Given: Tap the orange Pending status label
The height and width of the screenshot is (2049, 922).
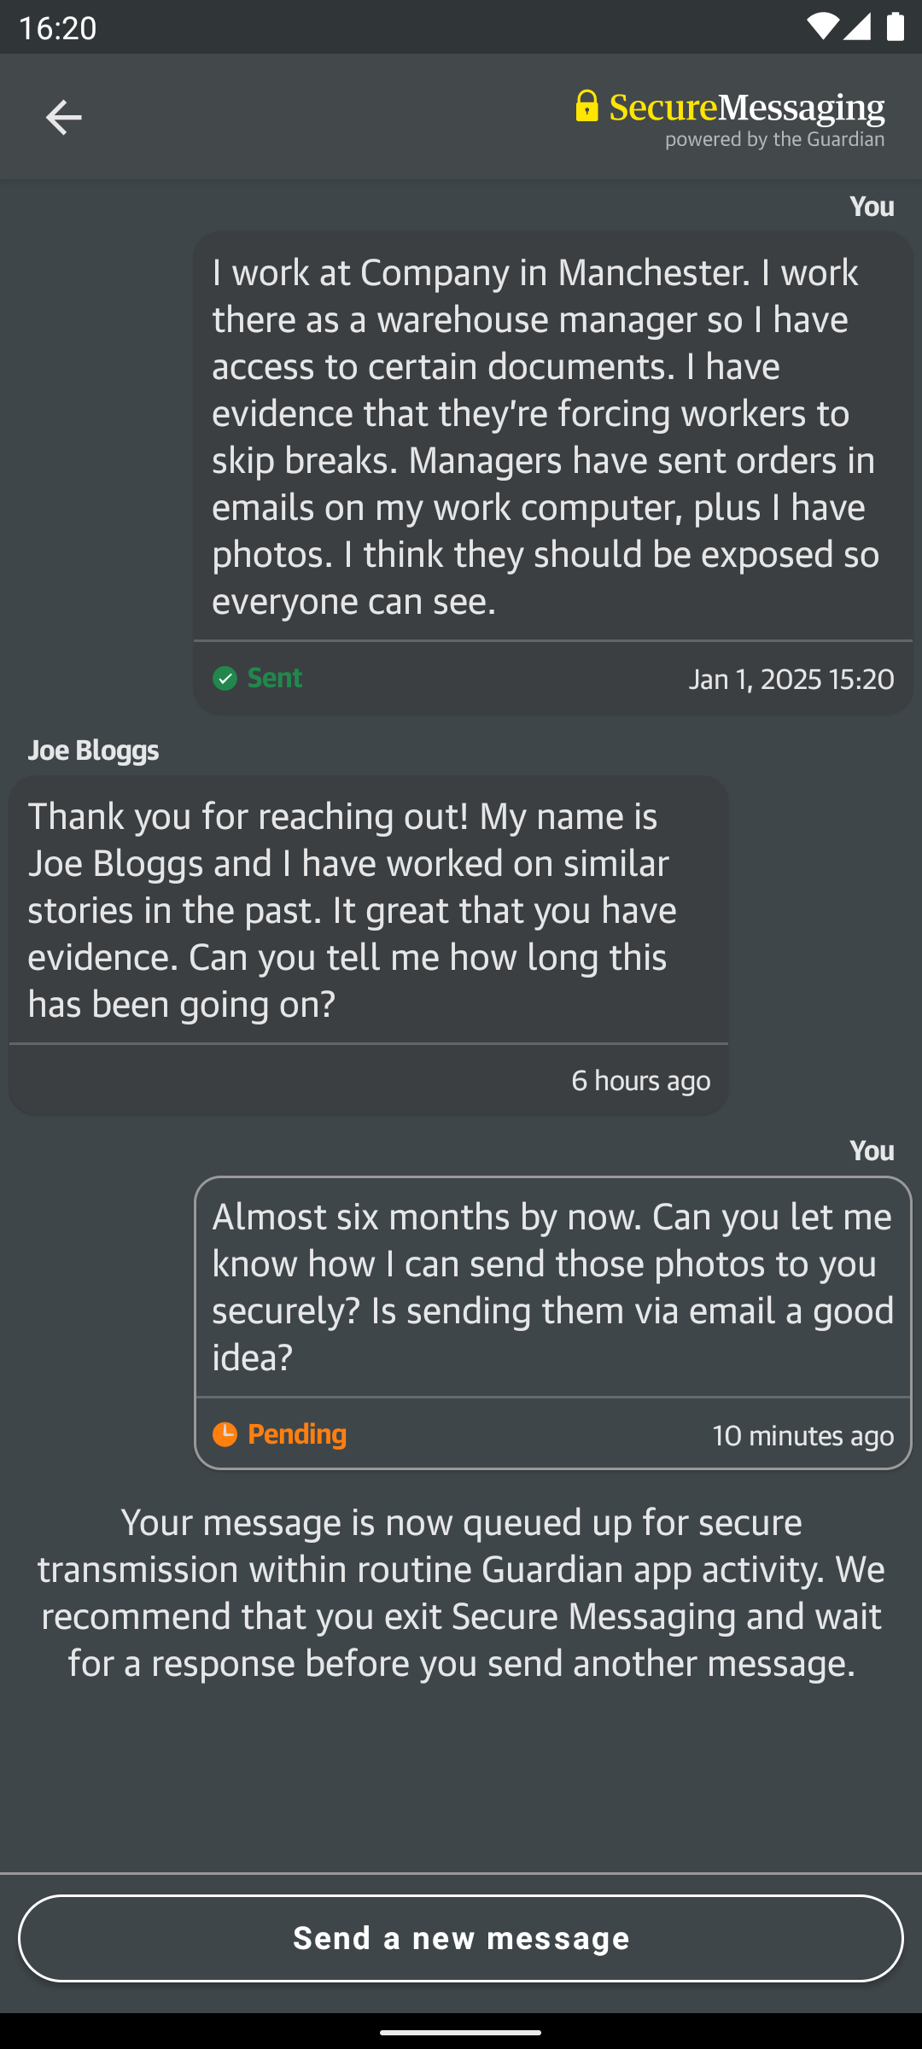Looking at the screenshot, I should [297, 1434].
